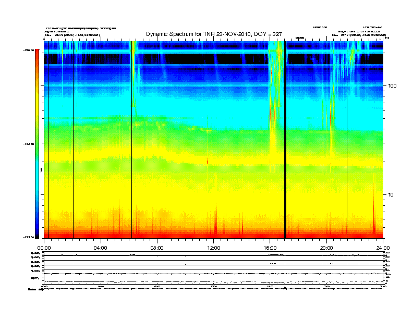Click the "24:00" time axis label
413x319 pixels.
click(x=383, y=248)
